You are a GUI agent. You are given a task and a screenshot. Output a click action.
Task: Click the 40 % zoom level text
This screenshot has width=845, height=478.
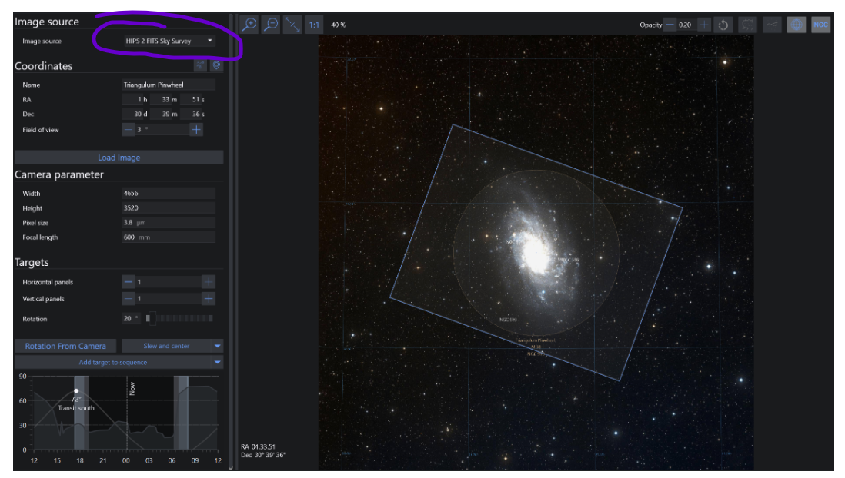tap(339, 25)
